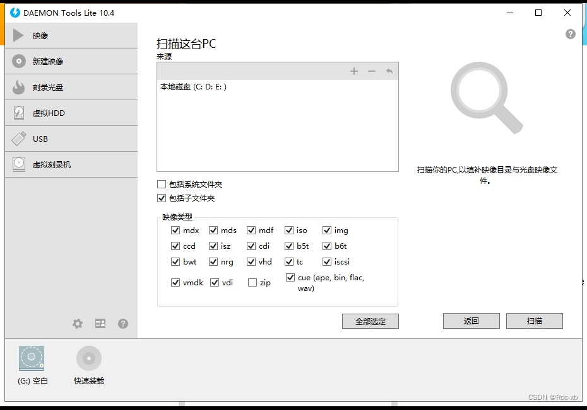Screen dimensions: 587x410
Task: Toggle the cue (ape, bin, flac, wav) checkbox
Action: 290,277
